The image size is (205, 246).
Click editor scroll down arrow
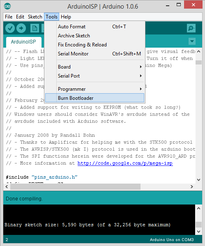coord(198,180)
